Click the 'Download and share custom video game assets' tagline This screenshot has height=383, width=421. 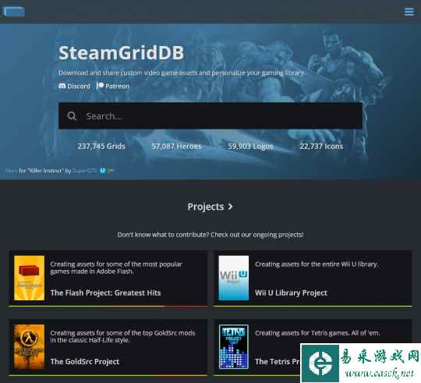pos(182,73)
